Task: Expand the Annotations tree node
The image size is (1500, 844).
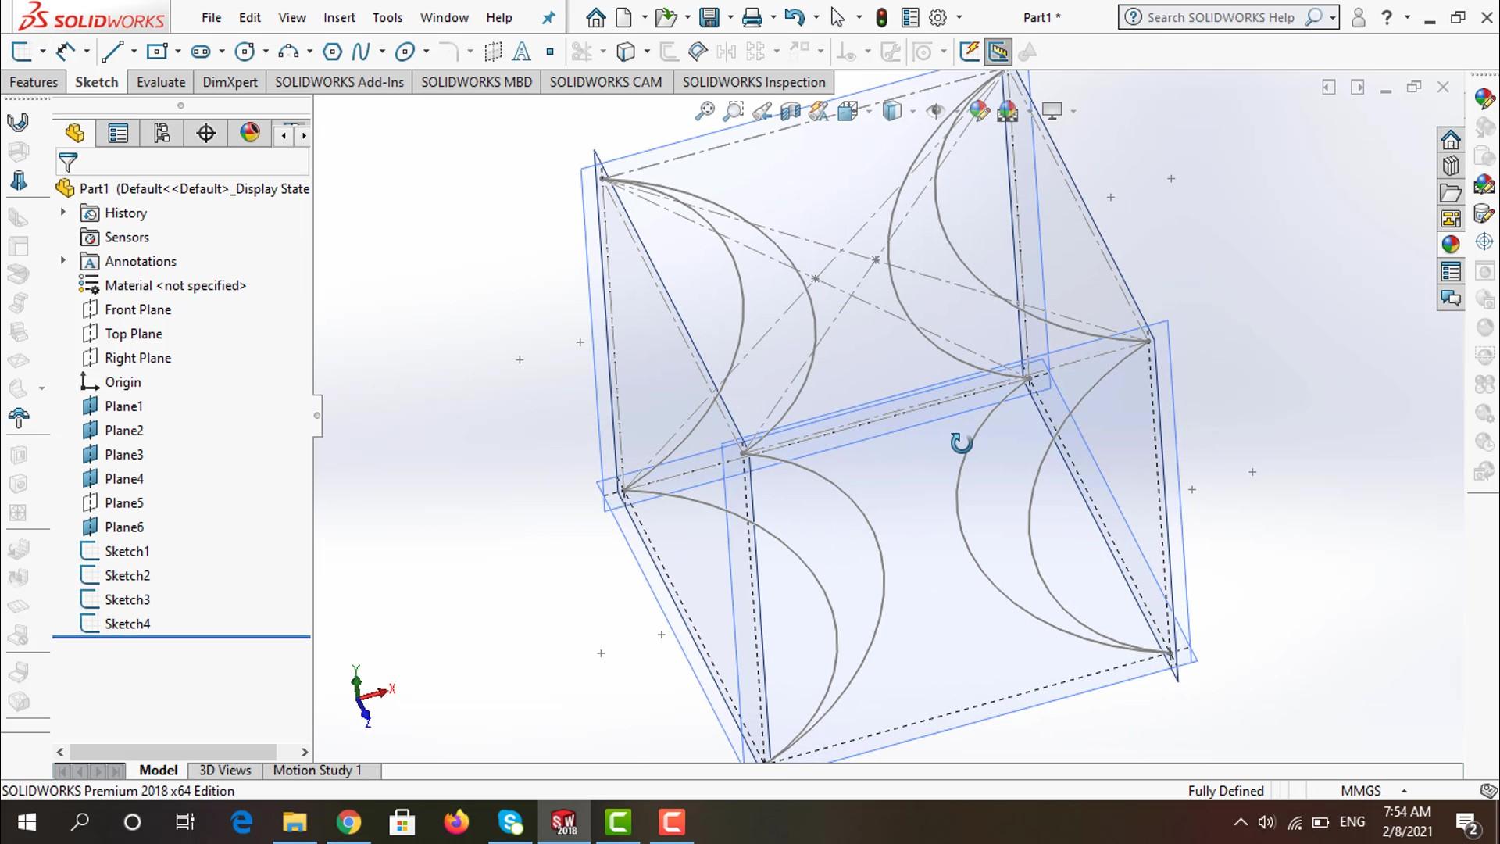Action: (63, 261)
